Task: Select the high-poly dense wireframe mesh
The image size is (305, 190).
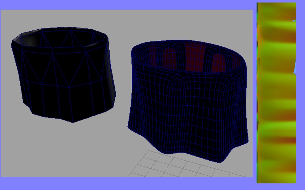Action: [188, 101]
